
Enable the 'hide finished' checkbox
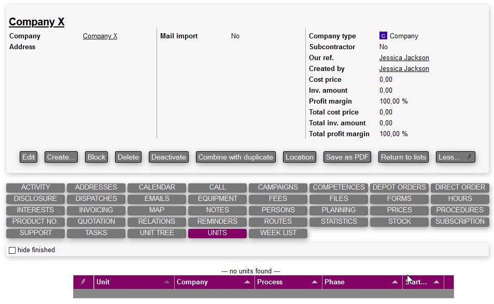12,251
